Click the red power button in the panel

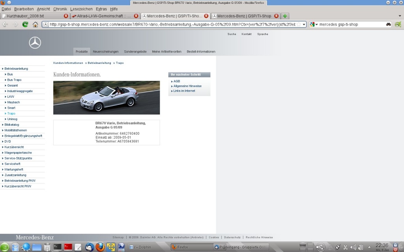click(395, 250)
